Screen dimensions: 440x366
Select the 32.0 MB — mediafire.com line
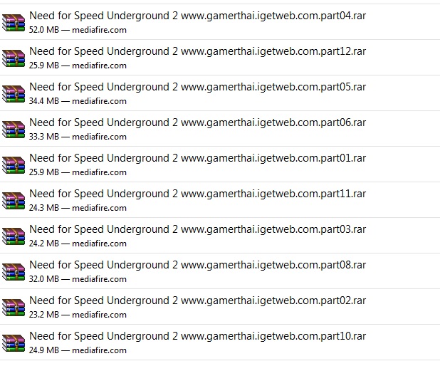78,279
